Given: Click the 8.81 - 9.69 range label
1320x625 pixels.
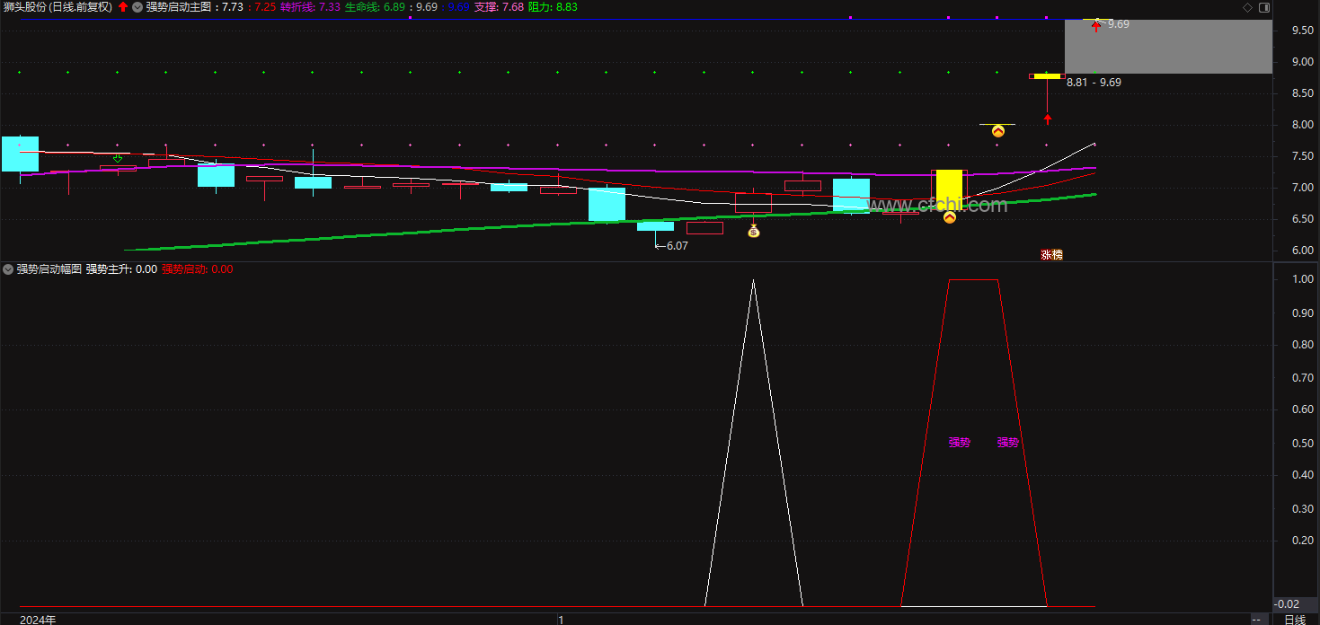Looking at the screenshot, I should [1094, 82].
